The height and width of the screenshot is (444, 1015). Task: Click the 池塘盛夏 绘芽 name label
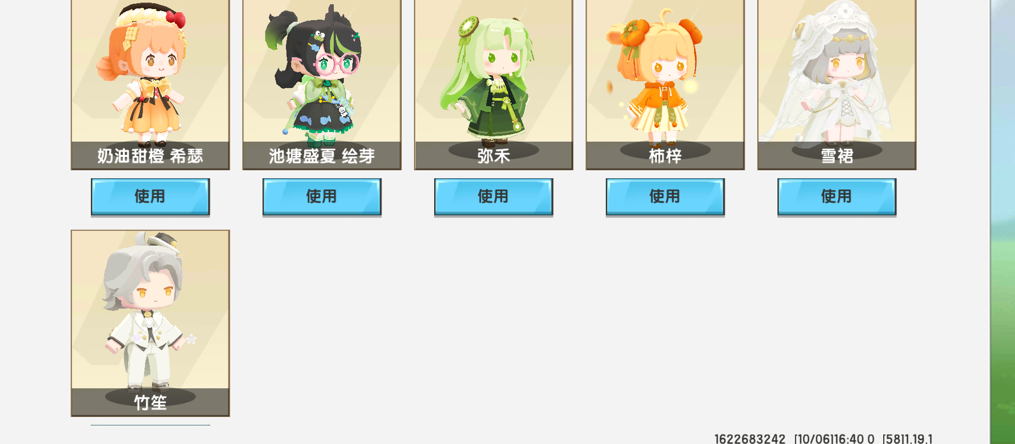click(322, 156)
